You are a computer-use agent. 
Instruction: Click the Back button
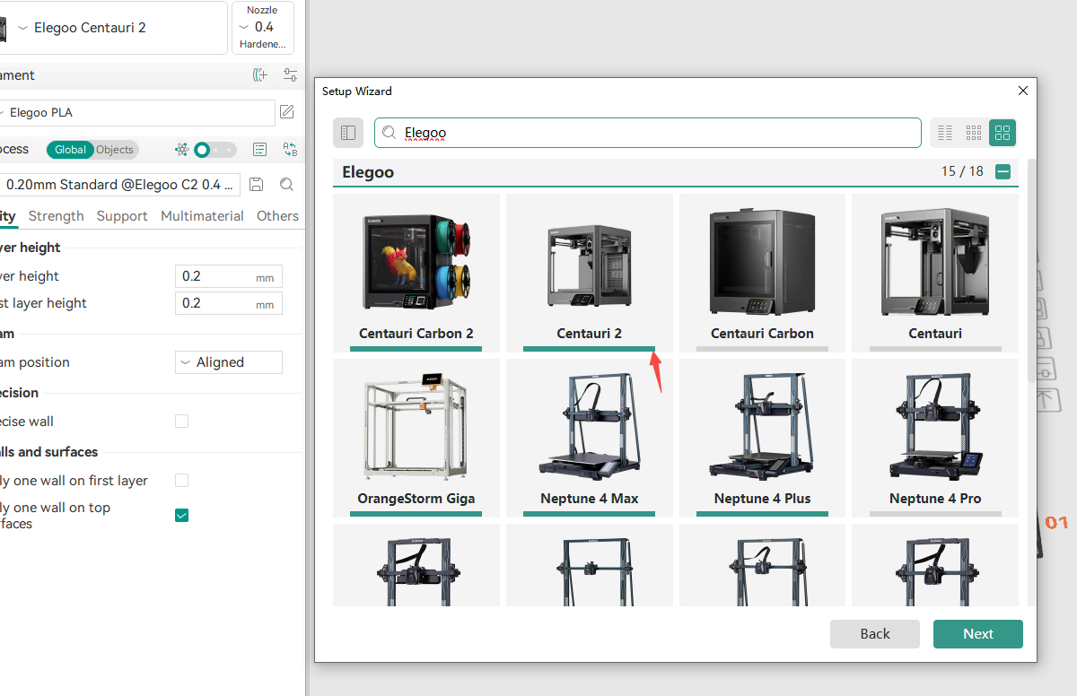tap(875, 633)
